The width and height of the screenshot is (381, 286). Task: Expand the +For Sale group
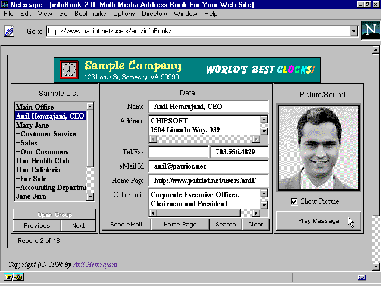(33, 179)
